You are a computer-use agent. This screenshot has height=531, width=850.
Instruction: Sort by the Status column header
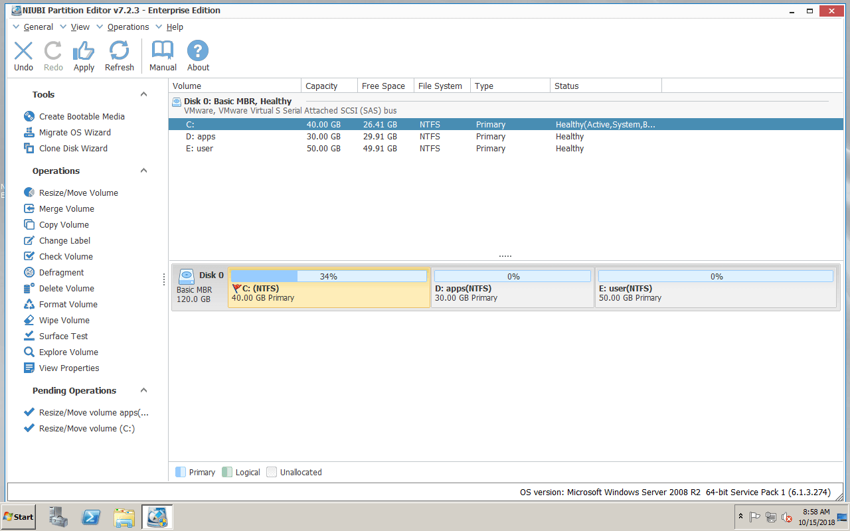coord(606,86)
